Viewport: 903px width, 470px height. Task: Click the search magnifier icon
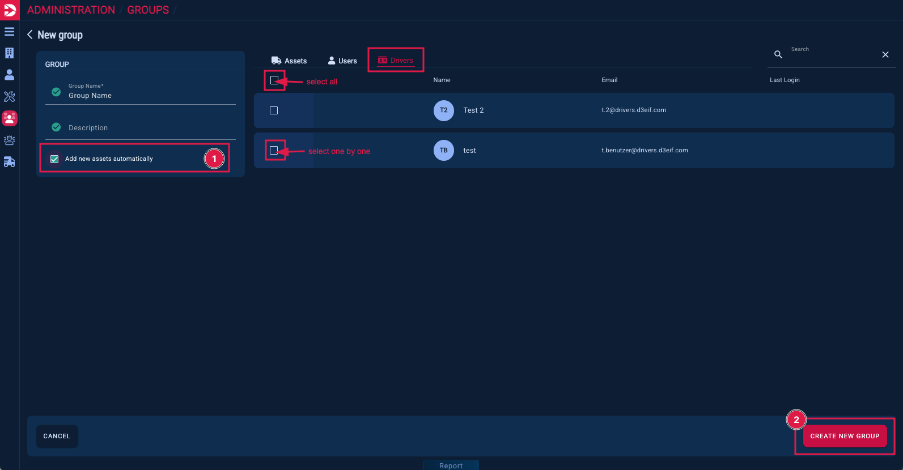pos(778,54)
